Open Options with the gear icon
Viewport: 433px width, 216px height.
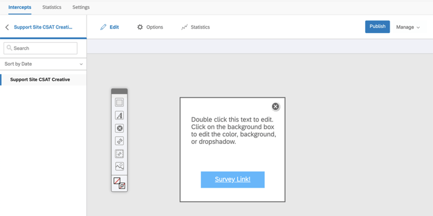140,27
